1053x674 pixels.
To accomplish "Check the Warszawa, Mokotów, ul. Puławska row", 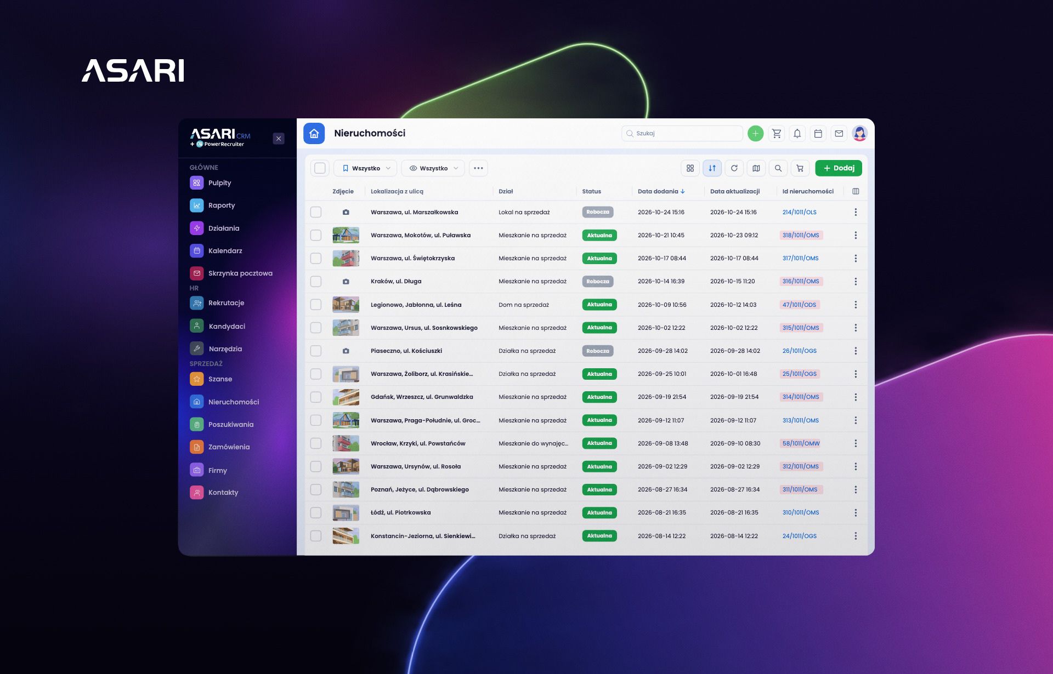I will pos(316,235).
